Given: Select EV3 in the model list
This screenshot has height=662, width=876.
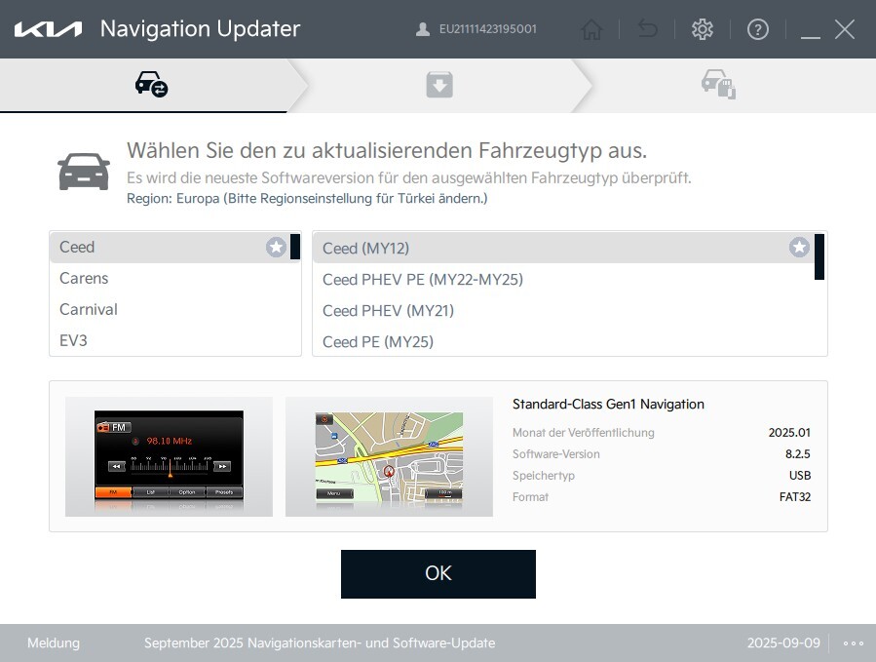Looking at the screenshot, I should tap(73, 341).
